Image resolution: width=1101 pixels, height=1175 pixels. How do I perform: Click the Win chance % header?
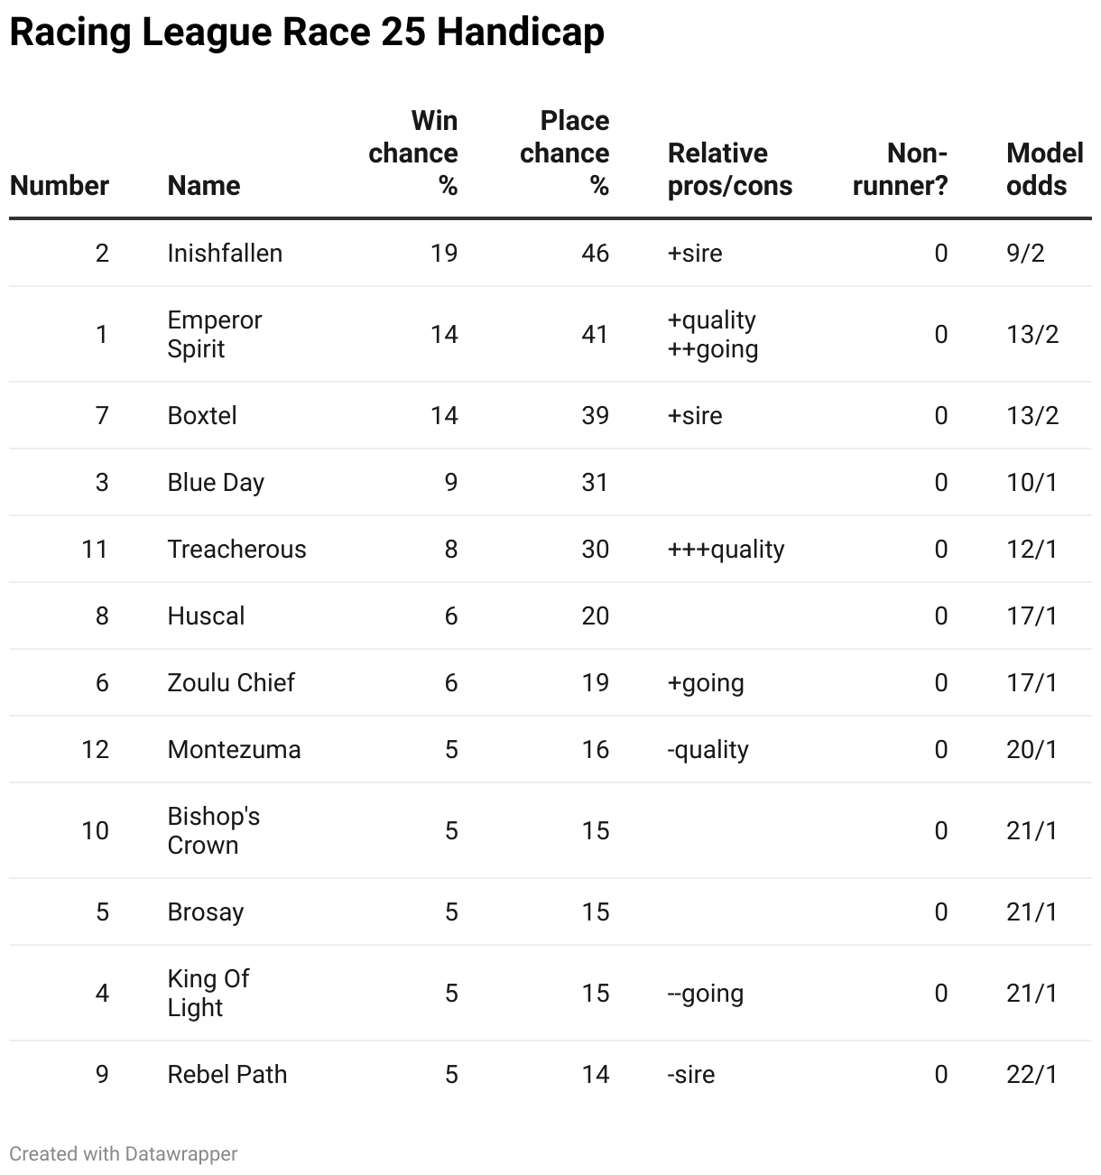click(x=413, y=153)
